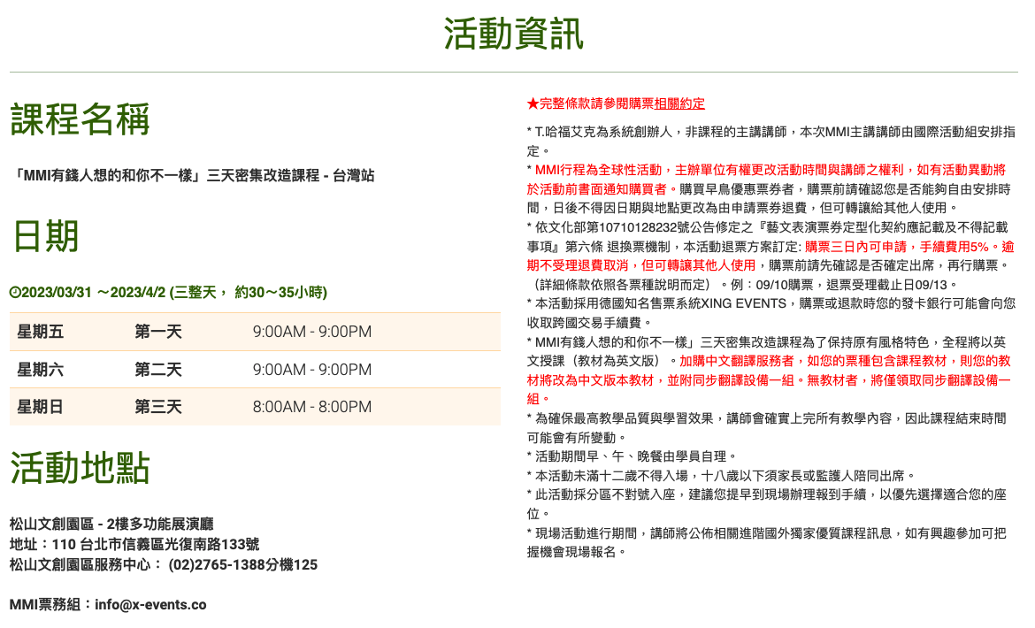This screenshot has height=628, width=1035.
Task: Click the clock icon beside the date
Action: pyautogui.click(x=15, y=292)
